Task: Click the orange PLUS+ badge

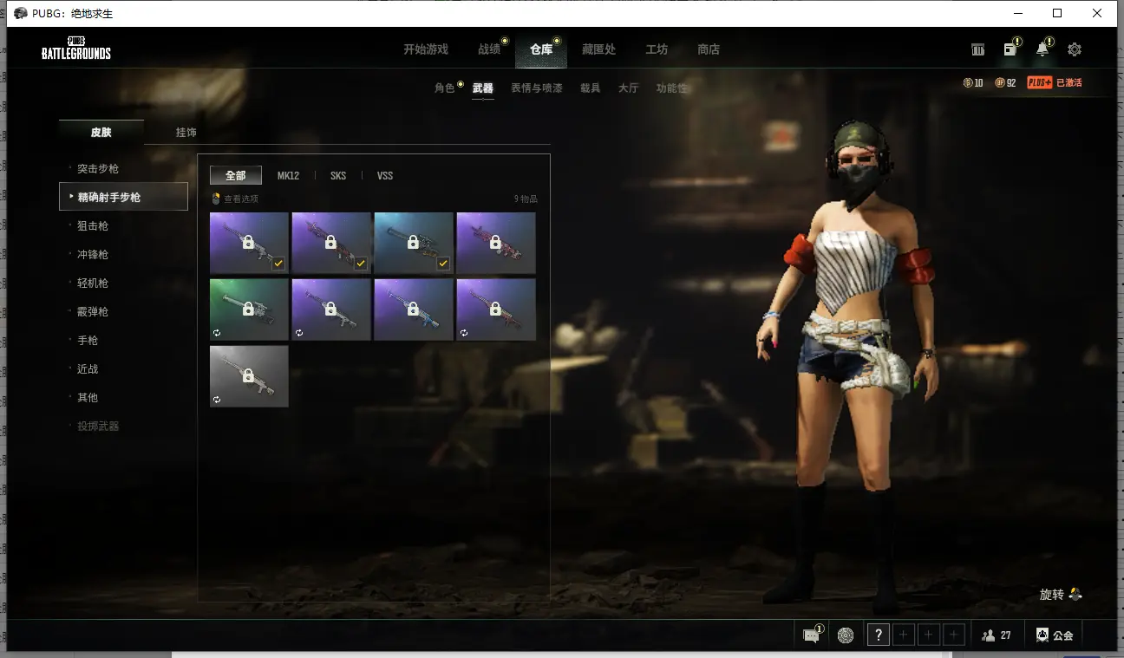Action: 1040,82
